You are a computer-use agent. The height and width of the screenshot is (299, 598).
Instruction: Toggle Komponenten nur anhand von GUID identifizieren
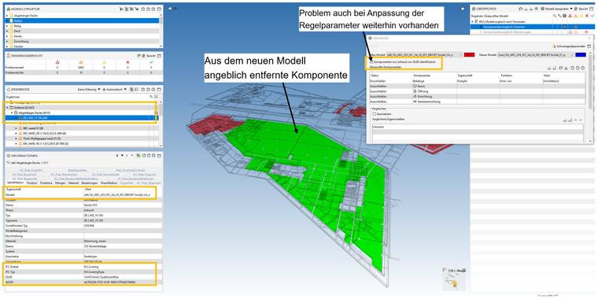pos(371,62)
